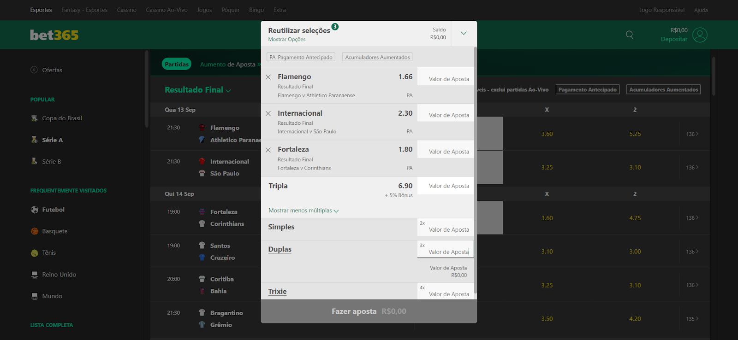Click the Bahia team shirt icon
Image resolution: width=738 pixels, height=340 pixels.
202,291
